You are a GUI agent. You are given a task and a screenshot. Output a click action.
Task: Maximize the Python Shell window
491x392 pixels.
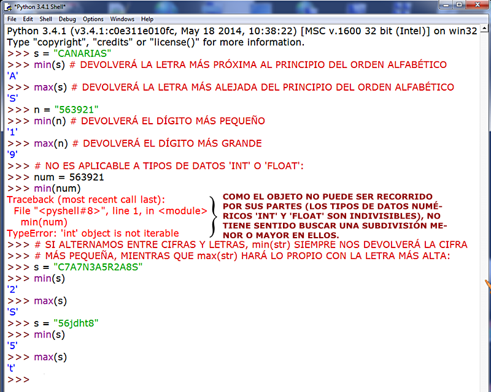(x=459, y=6)
